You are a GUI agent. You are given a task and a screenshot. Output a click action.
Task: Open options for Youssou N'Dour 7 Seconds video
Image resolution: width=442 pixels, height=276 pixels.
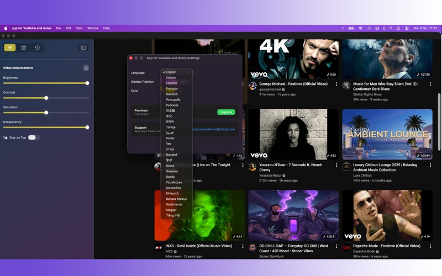tap(336, 165)
